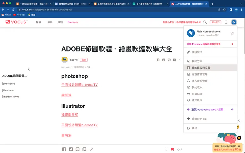Open Fish Homeschooler profile external link icon
The image size is (245, 153).
click(232, 33)
